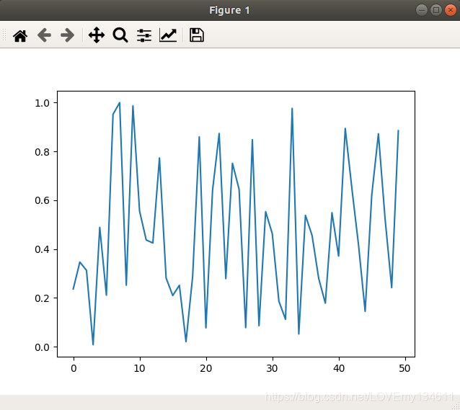This screenshot has height=410, width=460.
Task: Click the toolbar drag handle at left edge
Action: coord(4,35)
